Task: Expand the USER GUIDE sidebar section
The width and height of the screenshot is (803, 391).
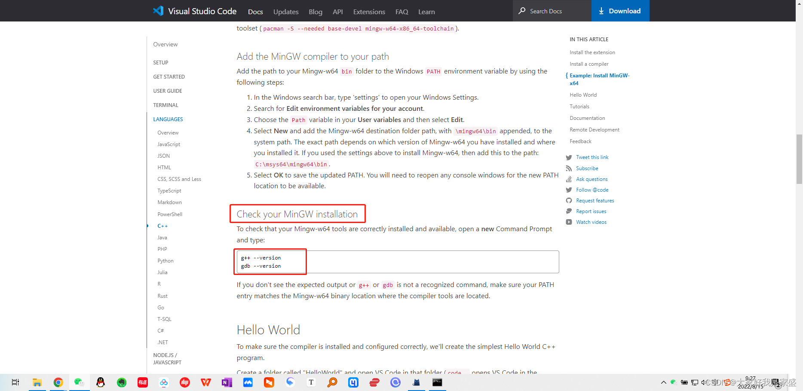Action: 168,91
